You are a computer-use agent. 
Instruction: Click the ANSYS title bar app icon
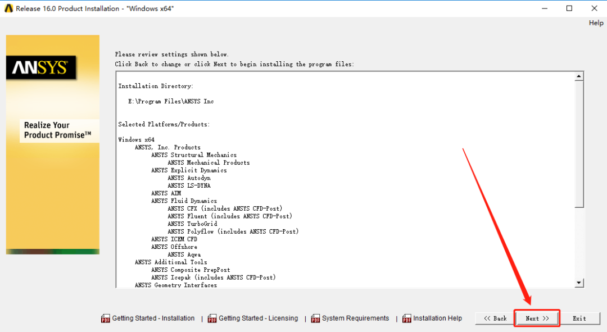tap(8, 8)
